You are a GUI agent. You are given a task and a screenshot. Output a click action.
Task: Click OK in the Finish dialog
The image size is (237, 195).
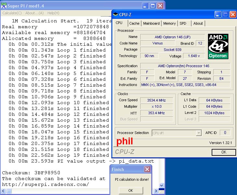131,190
